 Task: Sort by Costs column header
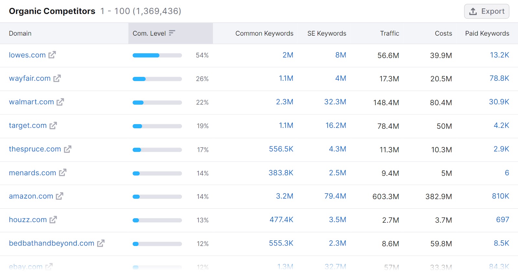[x=443, y=33]
